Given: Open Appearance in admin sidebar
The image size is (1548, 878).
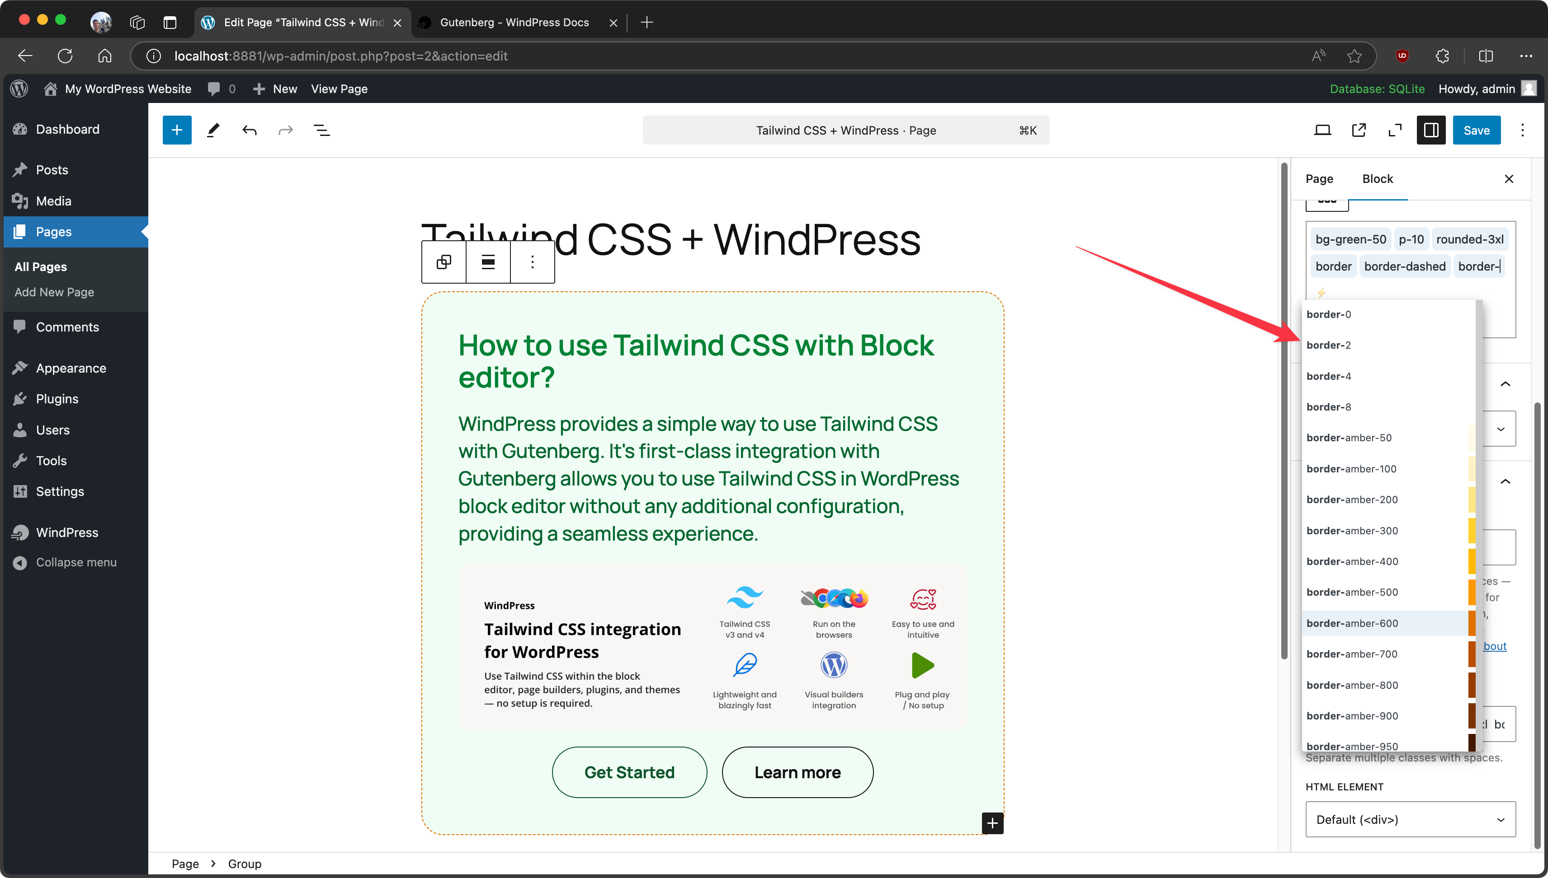Looking at the screenshot, I should tap(71, 368).
